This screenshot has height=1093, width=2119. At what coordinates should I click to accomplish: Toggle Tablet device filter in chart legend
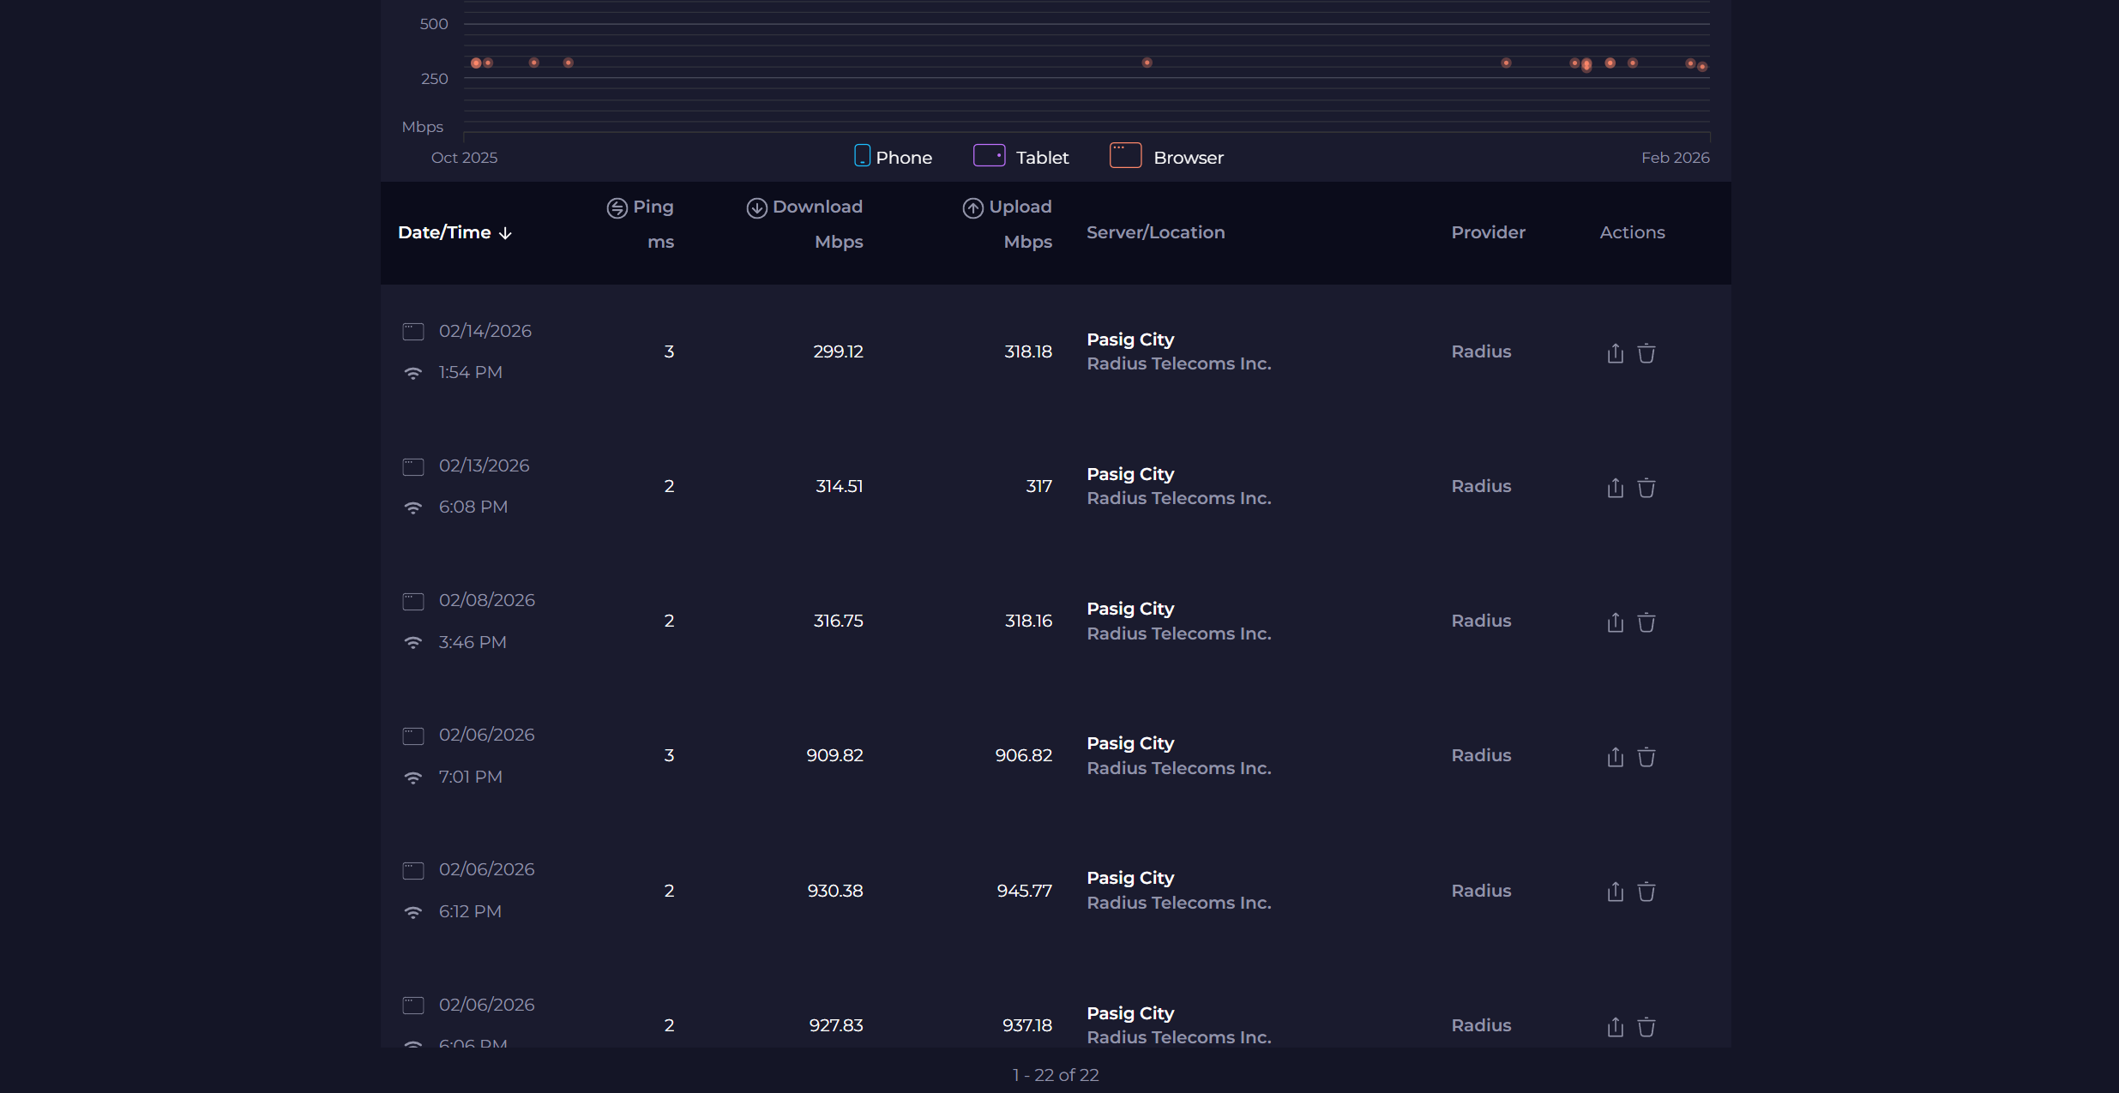[1020, 157]
